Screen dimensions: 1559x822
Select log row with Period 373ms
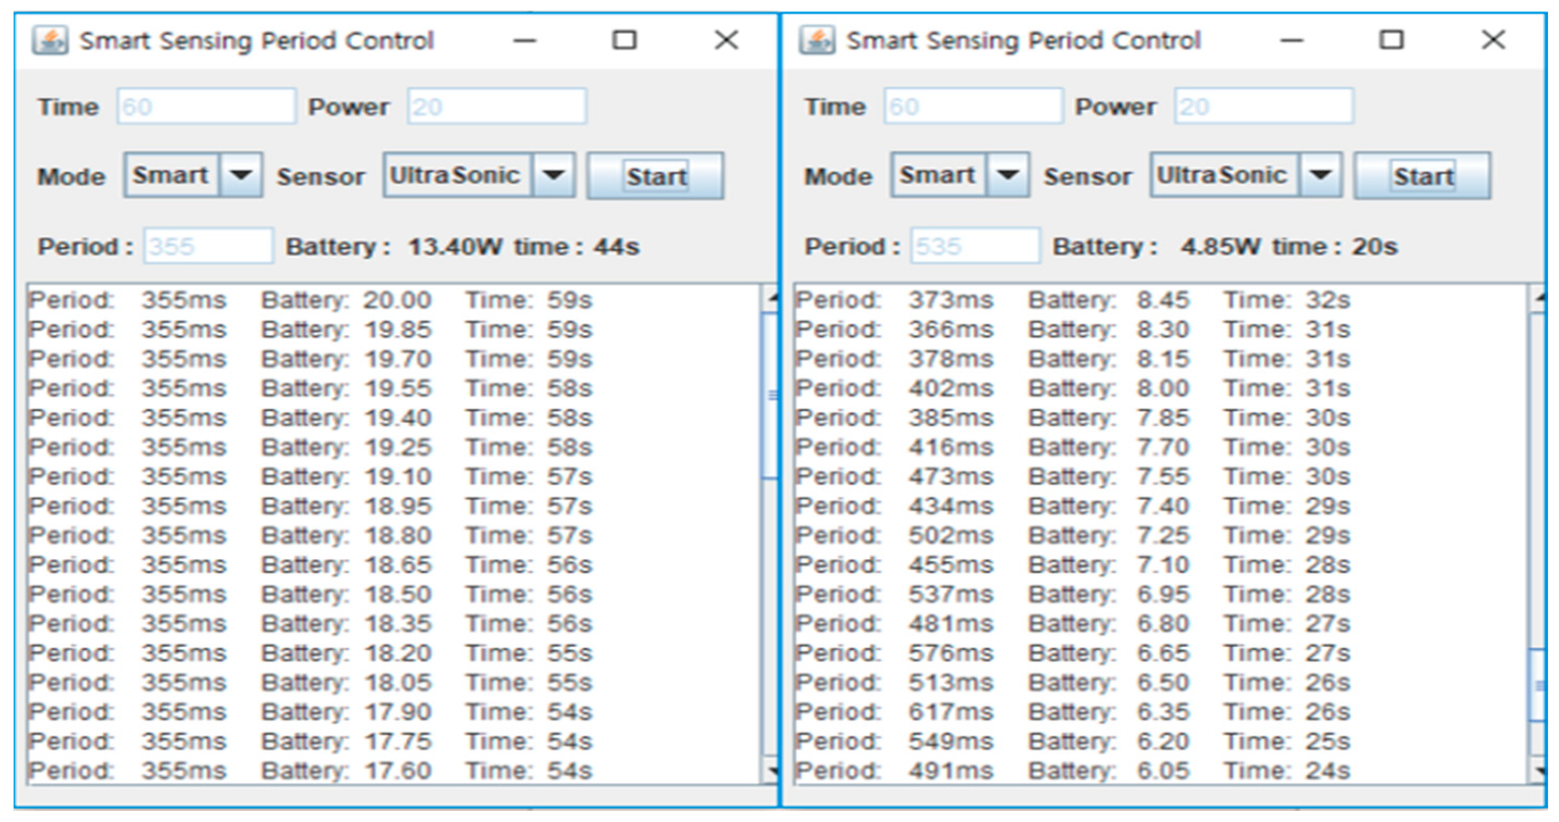pos(1073,300)
